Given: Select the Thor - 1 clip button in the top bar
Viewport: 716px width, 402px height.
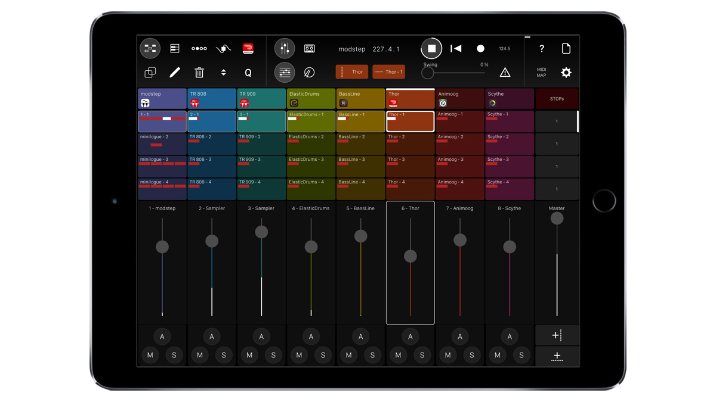Looking at the screenshot, I should pos(389,72).
